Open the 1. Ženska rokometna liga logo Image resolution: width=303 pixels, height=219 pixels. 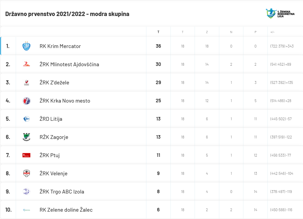coord(280,13)
